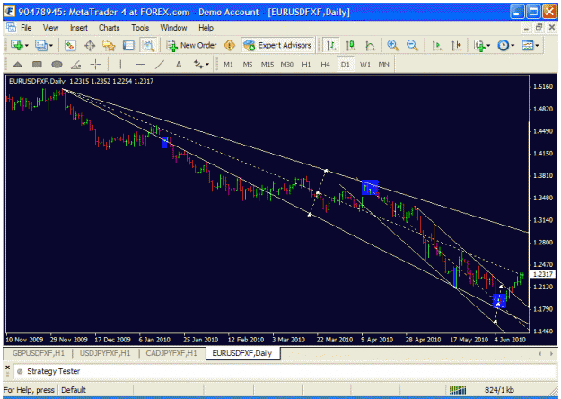Switch chart to candlesticks type
Image resolution: width=561 pixels, height=399 pixels.
(351, 46)
